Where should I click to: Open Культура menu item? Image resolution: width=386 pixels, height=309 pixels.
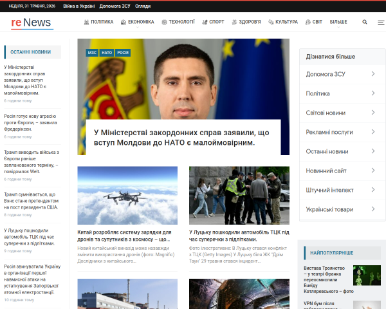tap(286, 22)
